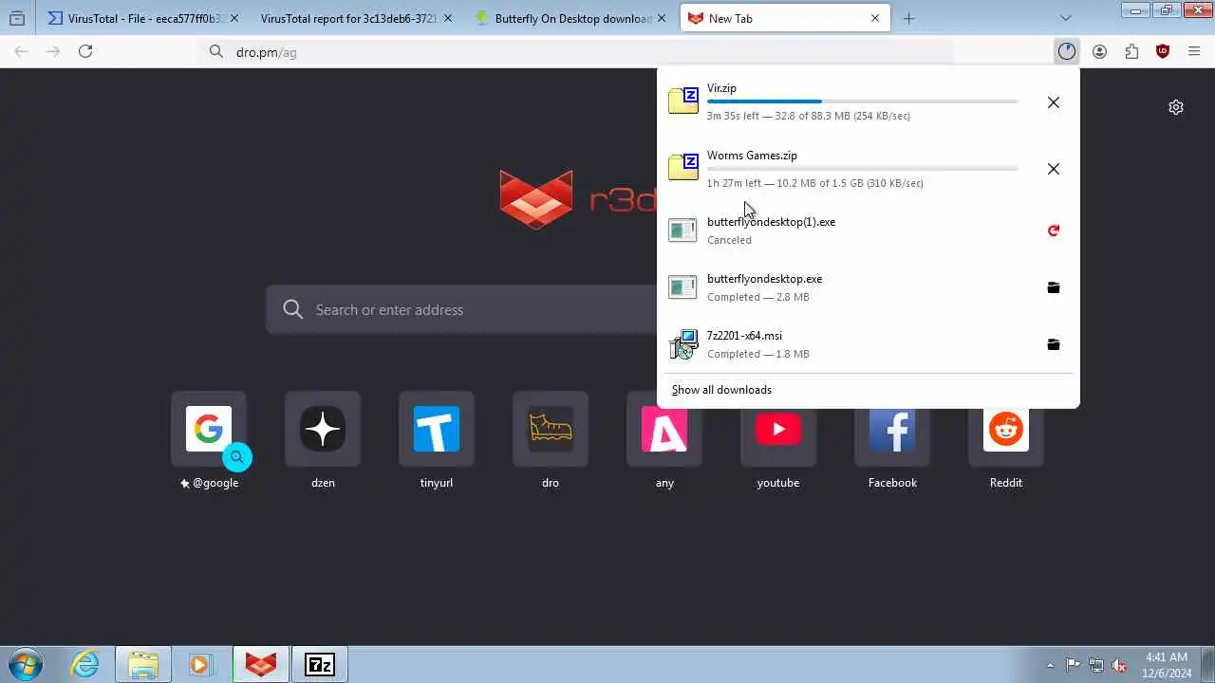Viewport: 1215px width, 683px height.
Task: Open folder containing butterflyondesktop.exe
Action: pyautogui.click(x=1053, y=287)
